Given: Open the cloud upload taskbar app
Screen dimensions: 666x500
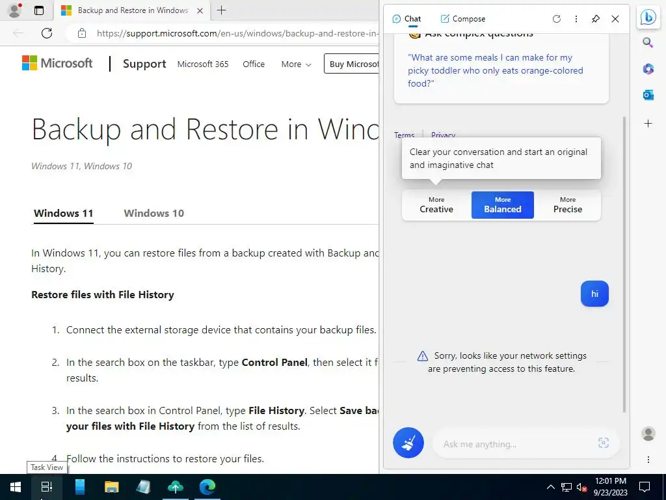Looking at the screenshot, I should (x=176, y=487).
